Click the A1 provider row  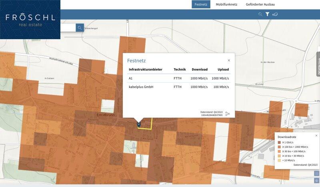point(178,78)
